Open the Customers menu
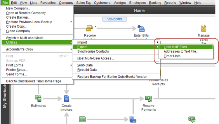219x124 pixels. click(x=102, y=3)
